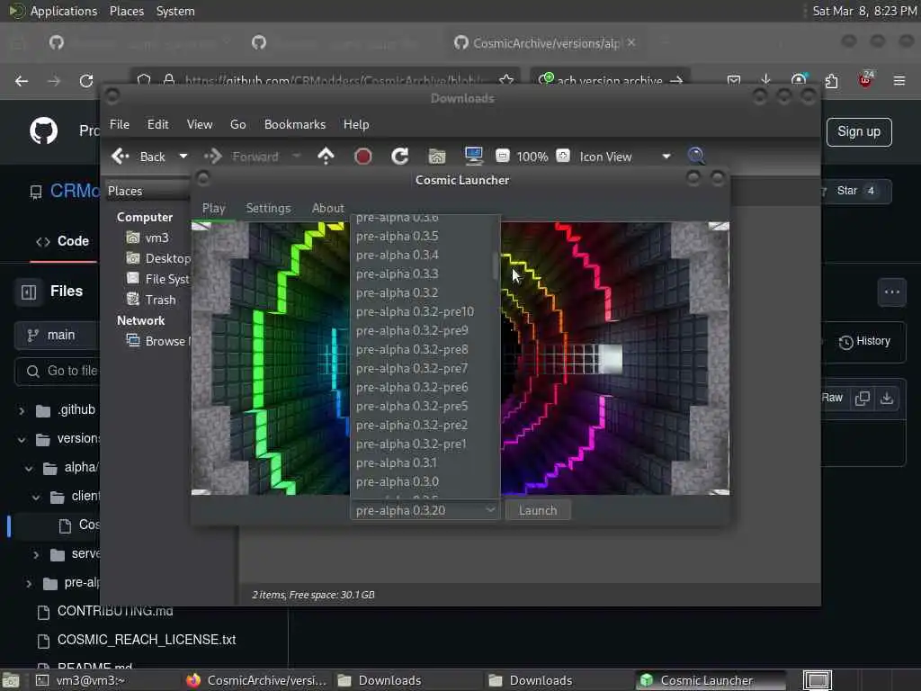Open the three-dots more options button on GitHub
The height and width of the screenshot is (691, 921).
pyautogui.click(x=891, y=292)
